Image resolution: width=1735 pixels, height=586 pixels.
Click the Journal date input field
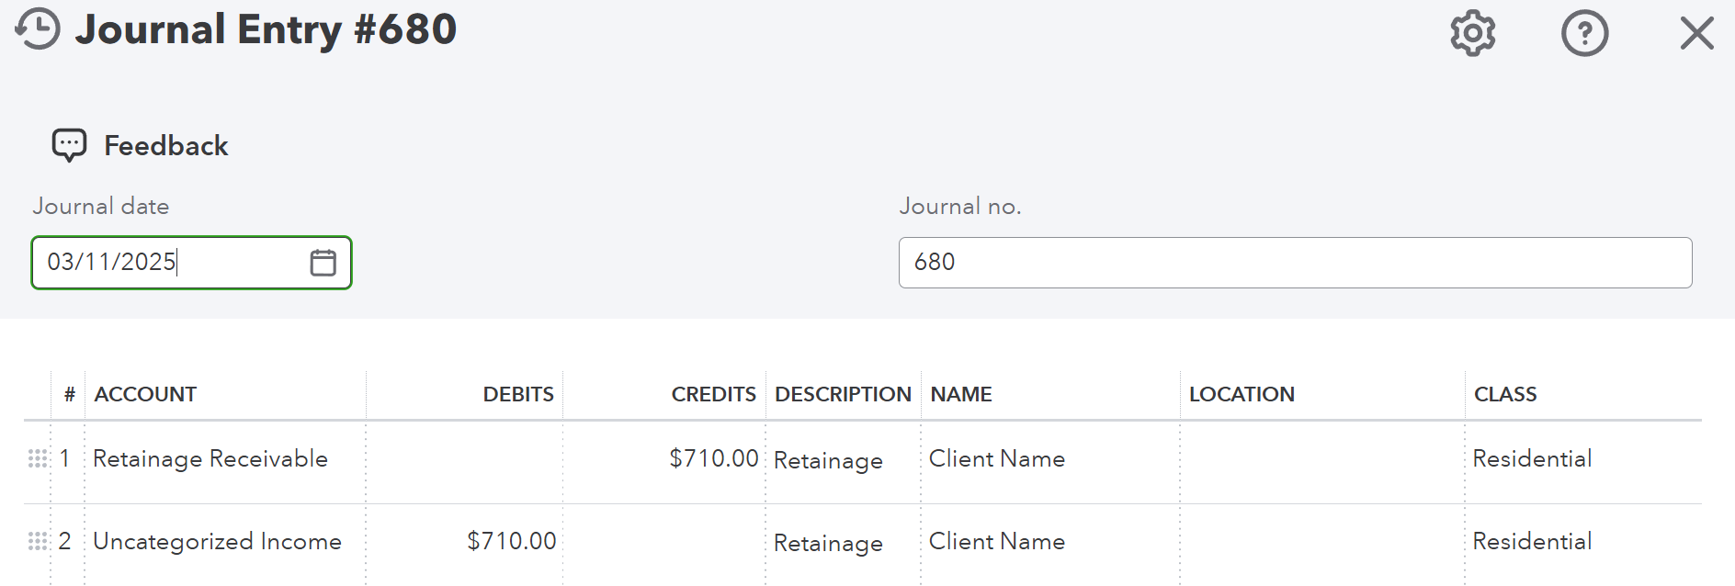pos(170,263)
